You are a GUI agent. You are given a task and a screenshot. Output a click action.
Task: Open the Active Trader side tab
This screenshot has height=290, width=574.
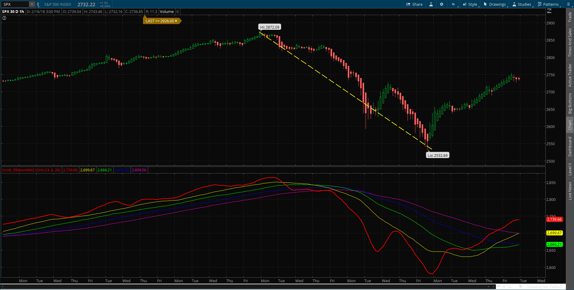pos(570,75)
